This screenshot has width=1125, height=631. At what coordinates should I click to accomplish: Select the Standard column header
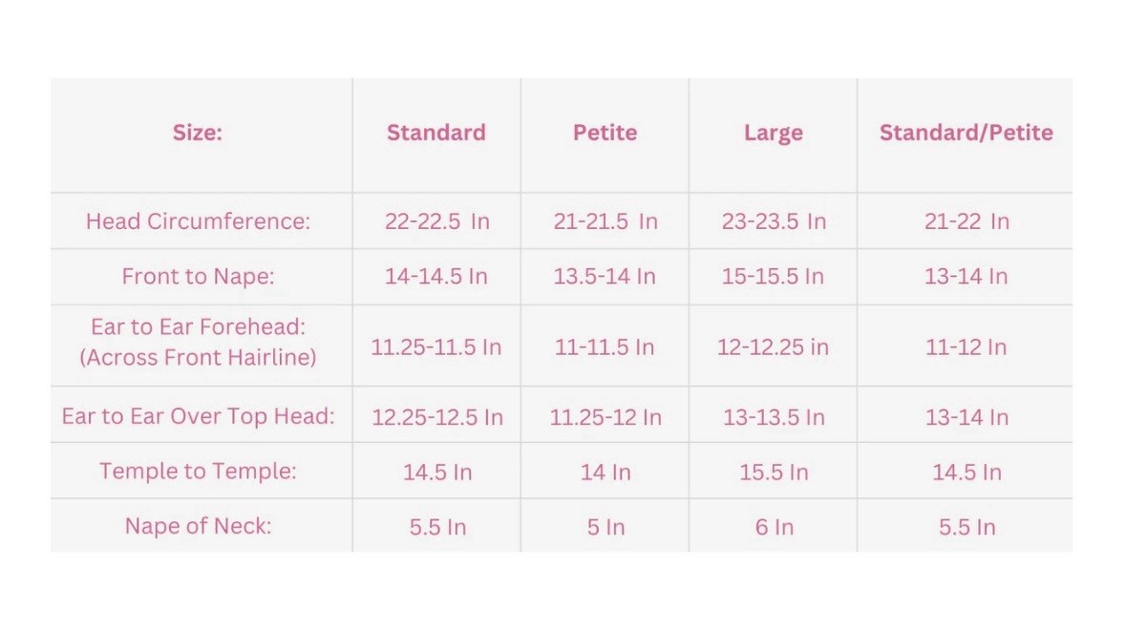[436, 133]
